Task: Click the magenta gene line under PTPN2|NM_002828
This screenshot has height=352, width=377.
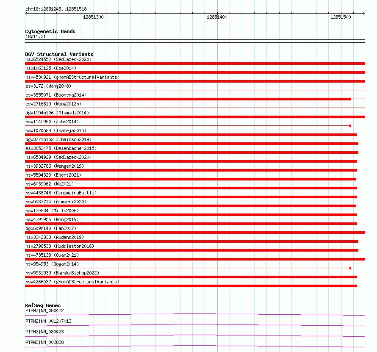Action: pos(195,346)
